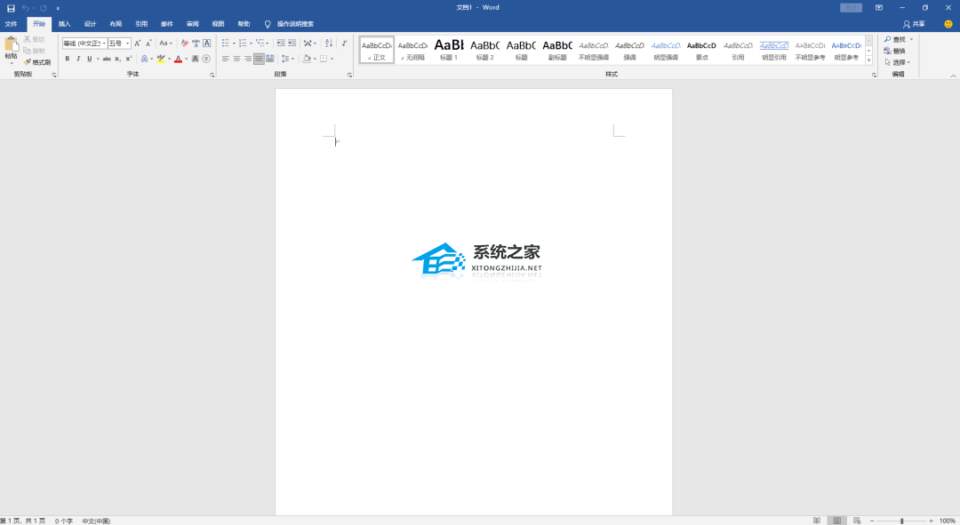The image size is (960, 525).
Task: Click the Shading paint bucket icon
Action: (x=306, y=59)
